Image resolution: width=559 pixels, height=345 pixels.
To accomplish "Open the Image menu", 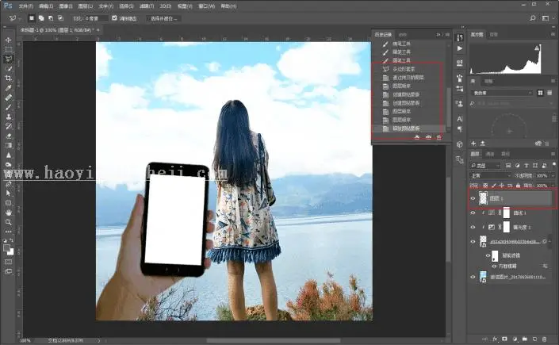I will (65, 6).
